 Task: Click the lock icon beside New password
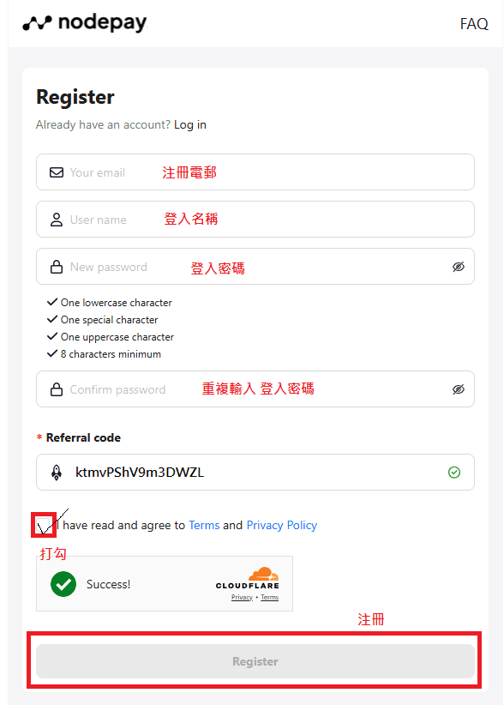57,267
